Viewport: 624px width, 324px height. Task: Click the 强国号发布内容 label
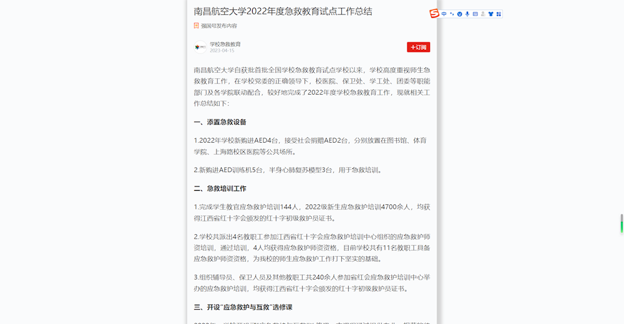(x=219, y=26)
